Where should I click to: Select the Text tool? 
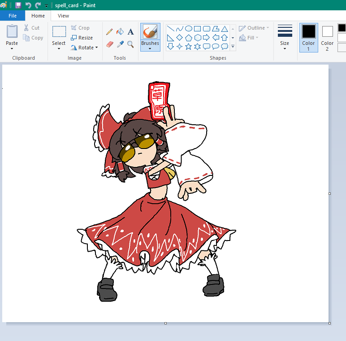(130, 32)
